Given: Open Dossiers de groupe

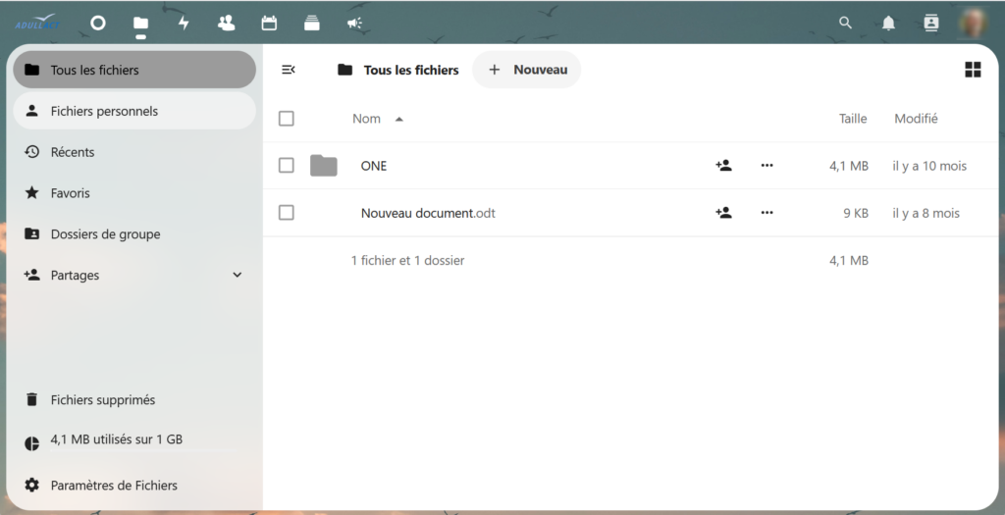Looking at the screenshot, I should point(134,233).
